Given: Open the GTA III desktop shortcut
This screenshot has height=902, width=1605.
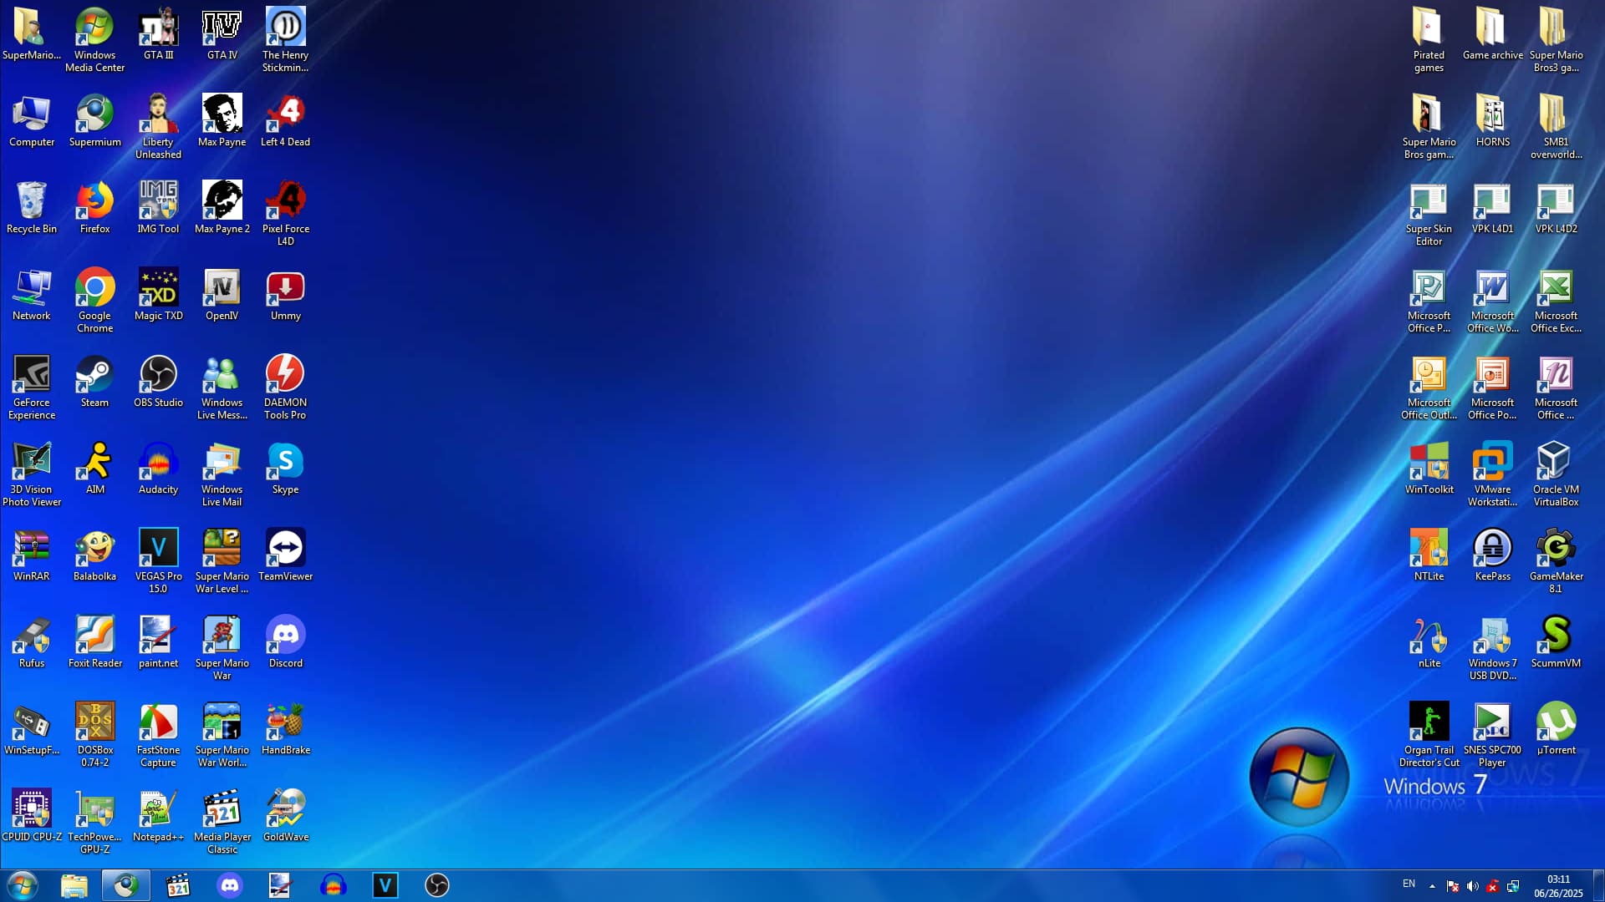Looking at the screenshot, I should pos(158,35).
